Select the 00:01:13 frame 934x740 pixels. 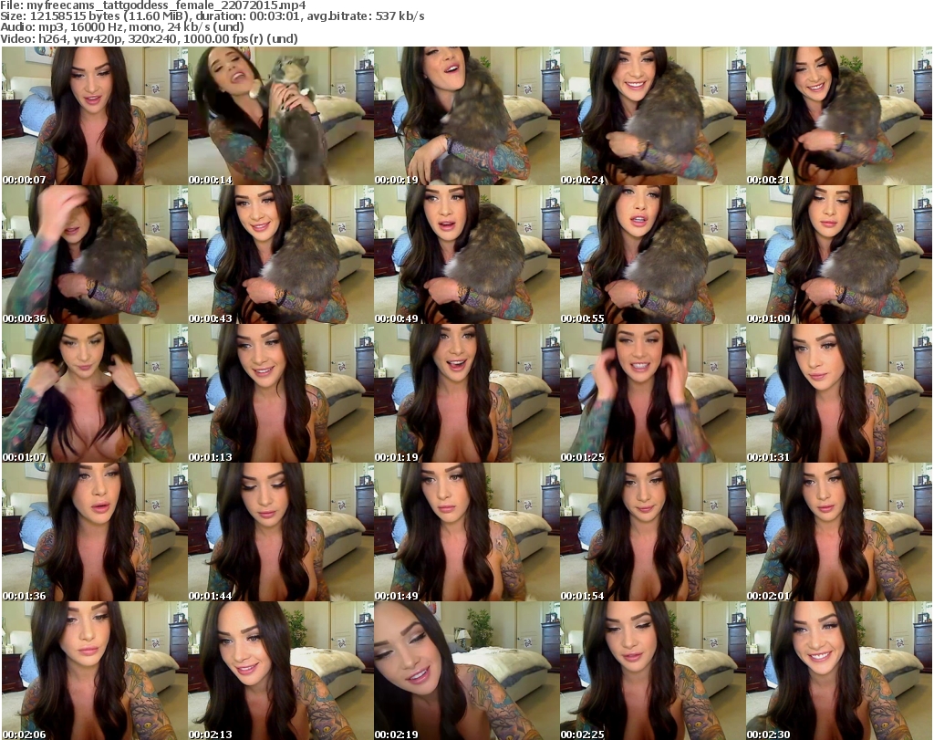click(x=281, y=393)
